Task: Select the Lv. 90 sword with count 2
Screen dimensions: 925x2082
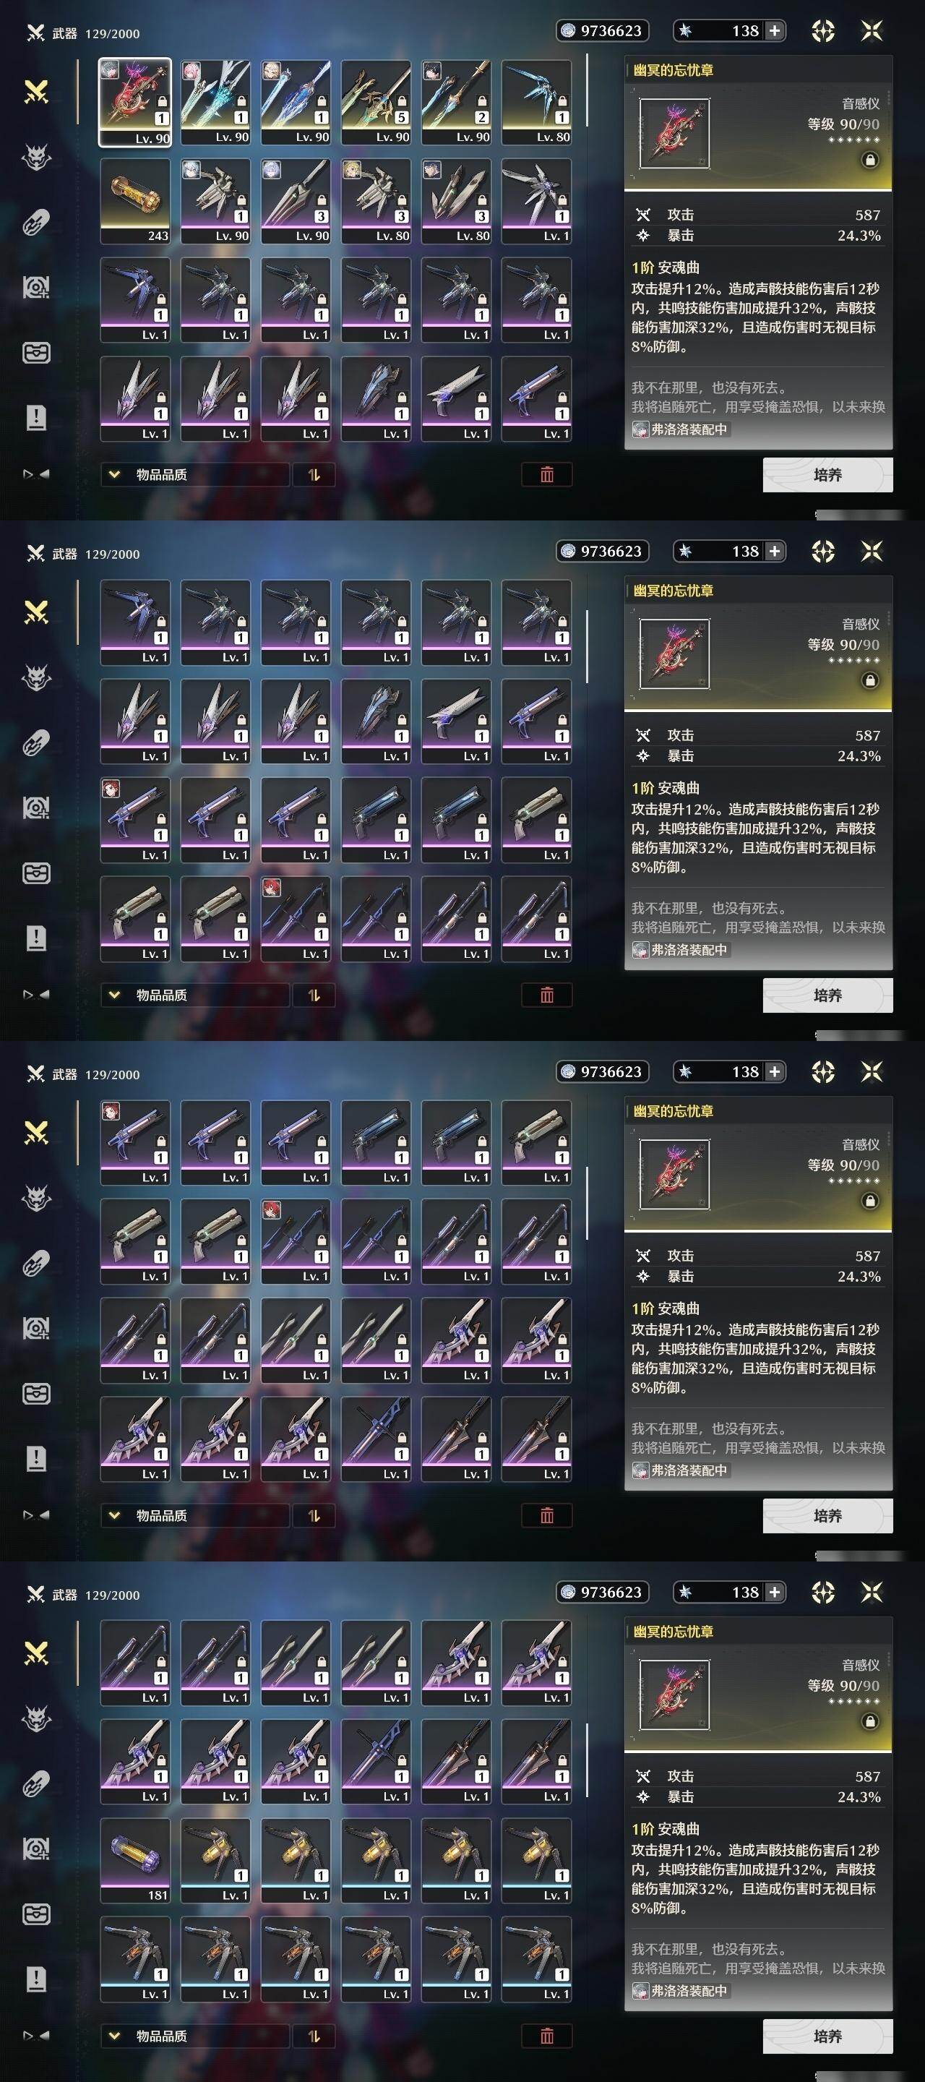Action: (x=455, y=103)
